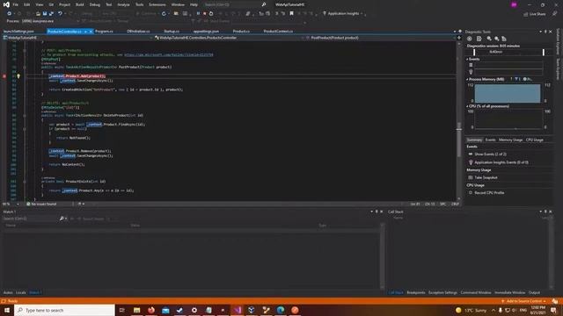Collapse the Process Memory graph section
Screen dimensions: 563x316
click(x=467, y=79)
